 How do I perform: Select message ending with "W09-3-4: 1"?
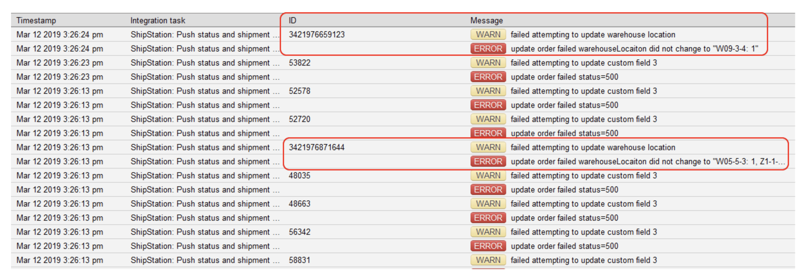(x=634, y=49)
